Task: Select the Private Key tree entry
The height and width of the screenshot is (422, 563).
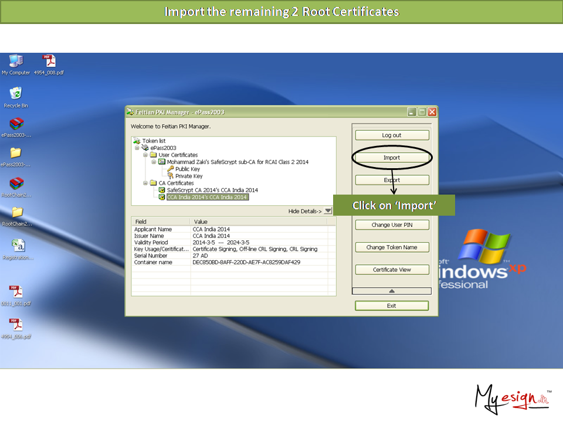Action: (188, 176)
